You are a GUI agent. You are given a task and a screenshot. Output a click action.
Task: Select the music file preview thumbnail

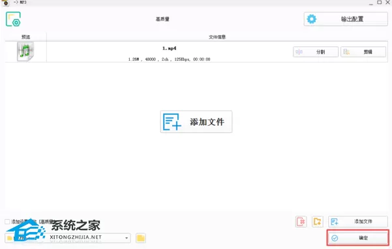click(25, 51)
